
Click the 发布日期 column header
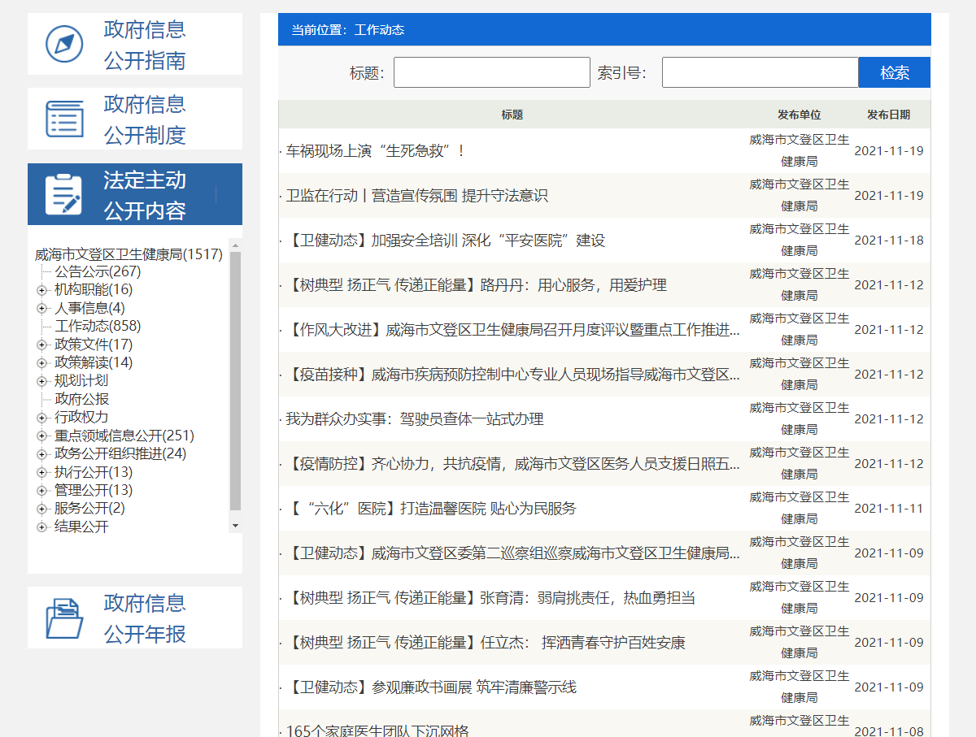888,115
